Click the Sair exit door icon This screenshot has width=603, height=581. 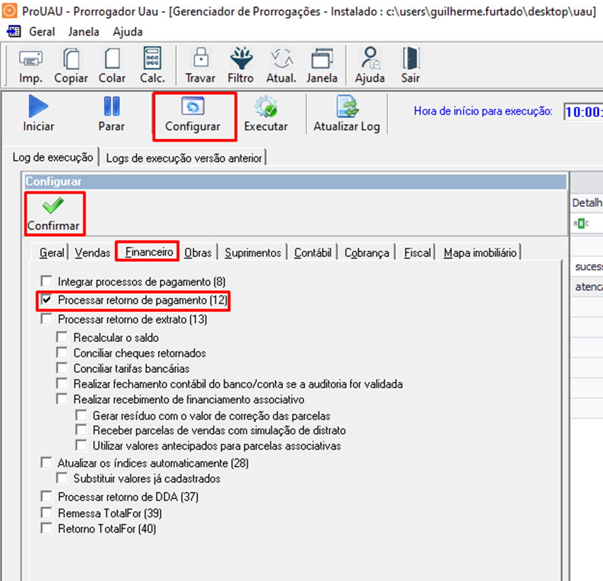[410, 59]
